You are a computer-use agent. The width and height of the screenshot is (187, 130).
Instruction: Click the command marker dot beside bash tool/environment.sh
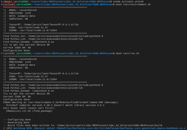tap(2, 4)
